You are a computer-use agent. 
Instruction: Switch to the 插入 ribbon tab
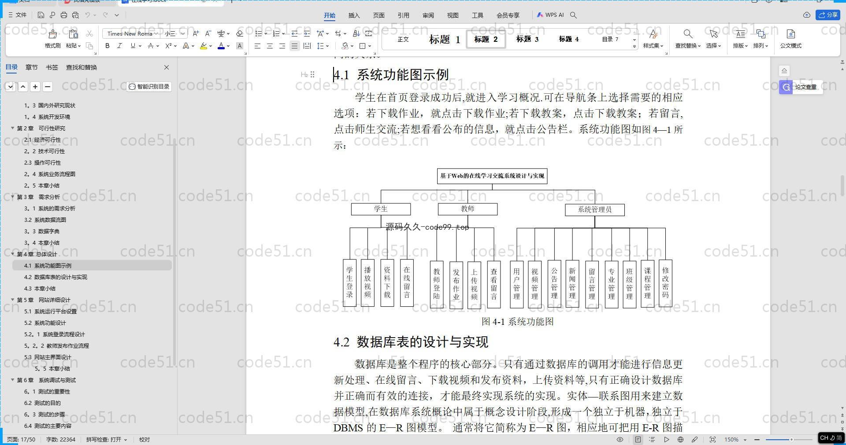354,15
